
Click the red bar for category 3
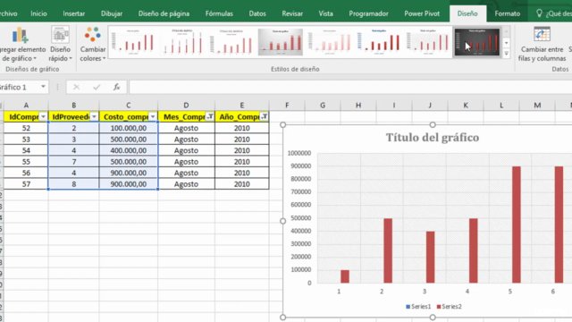coord(431,257)
